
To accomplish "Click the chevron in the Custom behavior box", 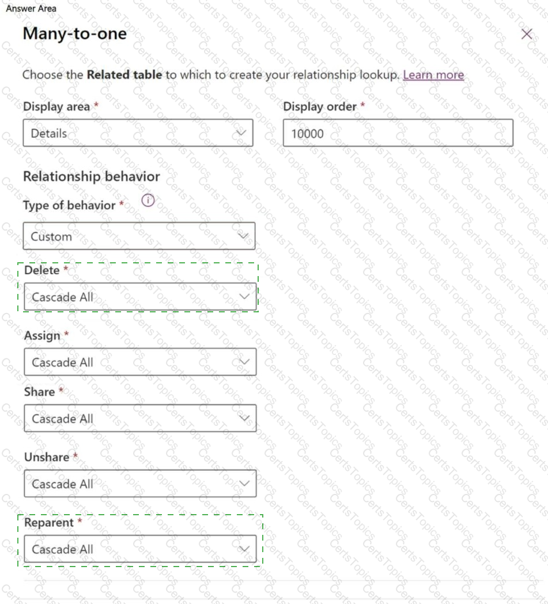I will click(x=243, y=236).
